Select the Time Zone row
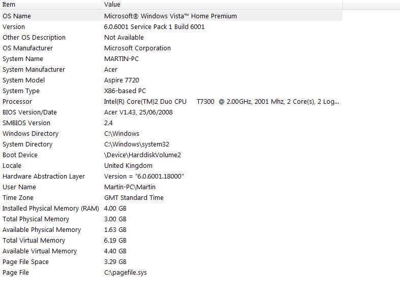This screenshot has width=400, height=293. pos(171,198)
